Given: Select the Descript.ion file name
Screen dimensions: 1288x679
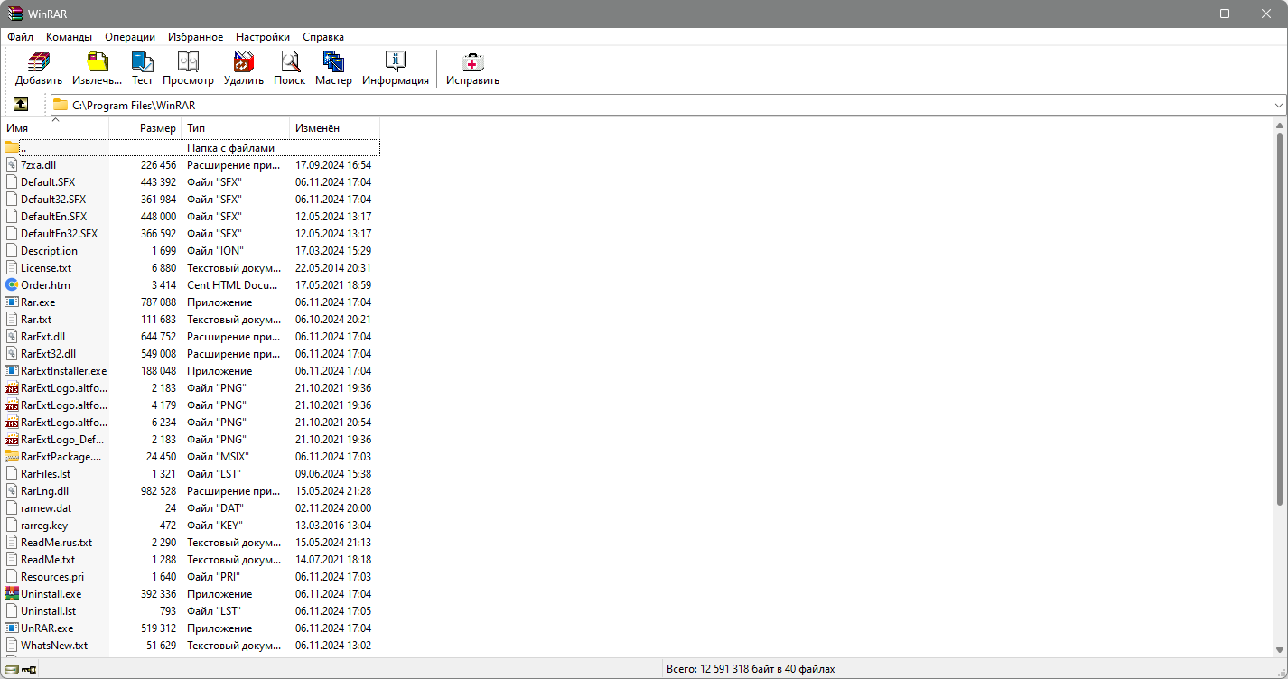Looking at the screenshot, I should pos(49,251).
